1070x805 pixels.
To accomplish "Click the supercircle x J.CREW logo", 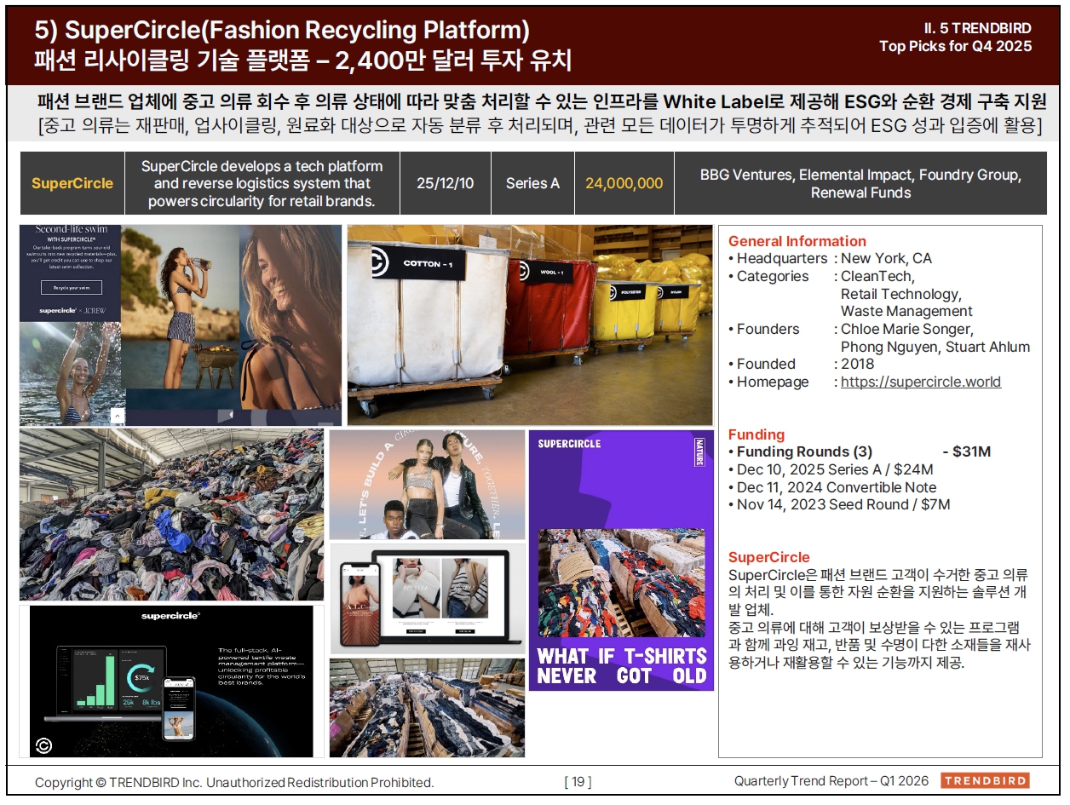I will point(71,311).
